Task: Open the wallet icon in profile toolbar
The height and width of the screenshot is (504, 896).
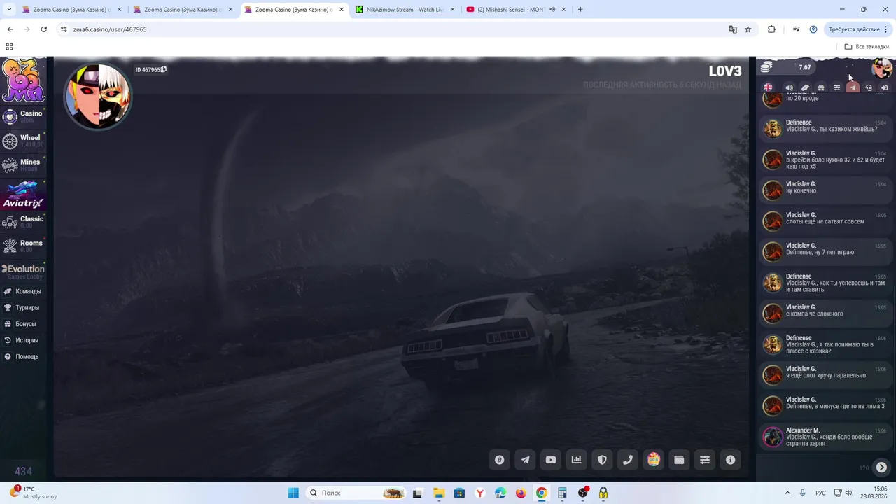Action: pos(679,460)
